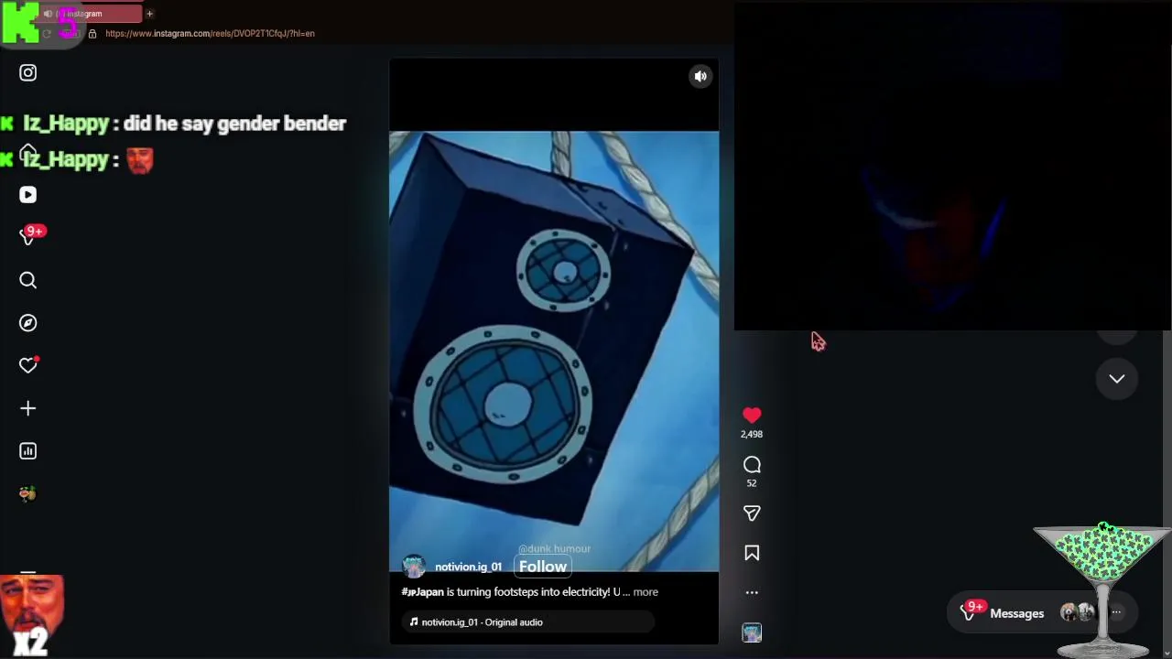
Task: Follow the notivion.ig_01 account
Action: (543, 567)
